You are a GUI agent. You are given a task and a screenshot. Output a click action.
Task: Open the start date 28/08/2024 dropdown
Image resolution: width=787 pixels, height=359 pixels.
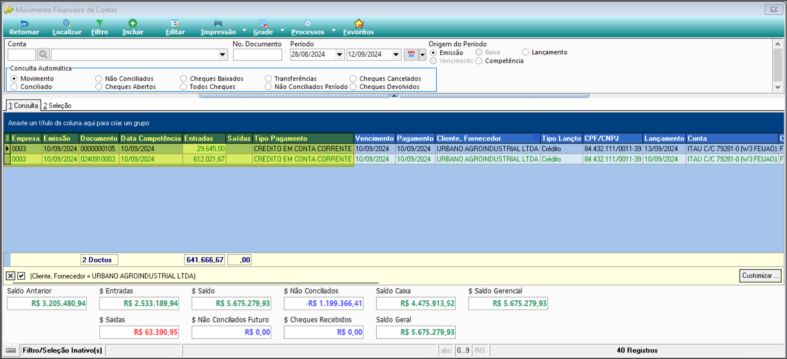click(x=340, y=55)
